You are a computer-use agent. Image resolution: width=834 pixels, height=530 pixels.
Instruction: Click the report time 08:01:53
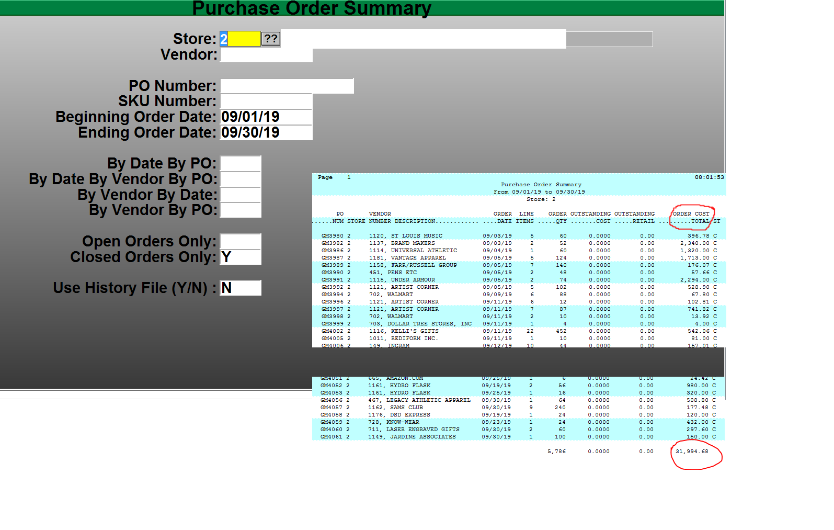(x=710, y=177)
